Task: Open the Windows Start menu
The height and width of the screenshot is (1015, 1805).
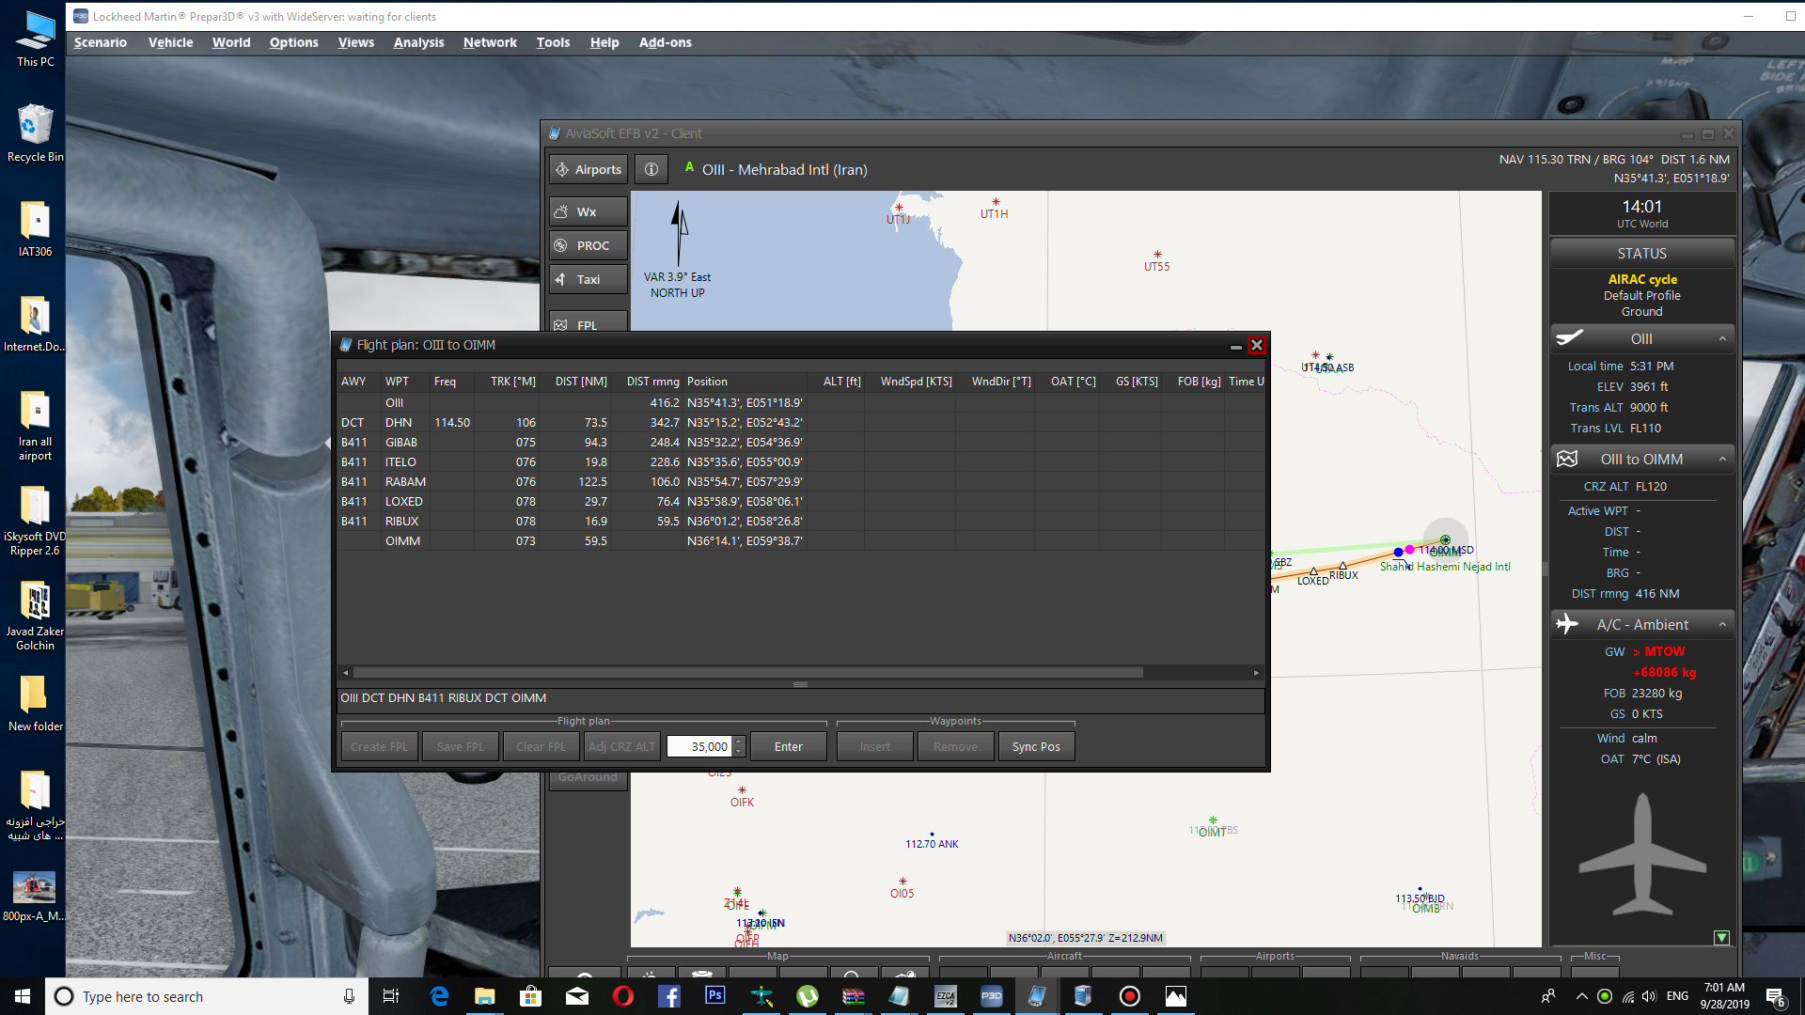Action: tap(23, 996)
